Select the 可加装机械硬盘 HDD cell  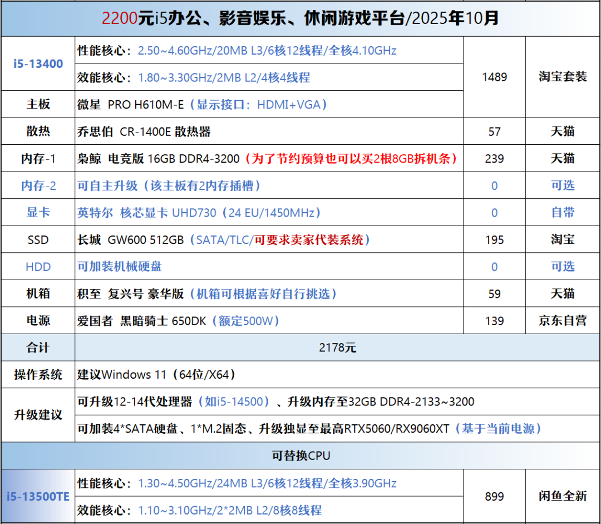269,267
